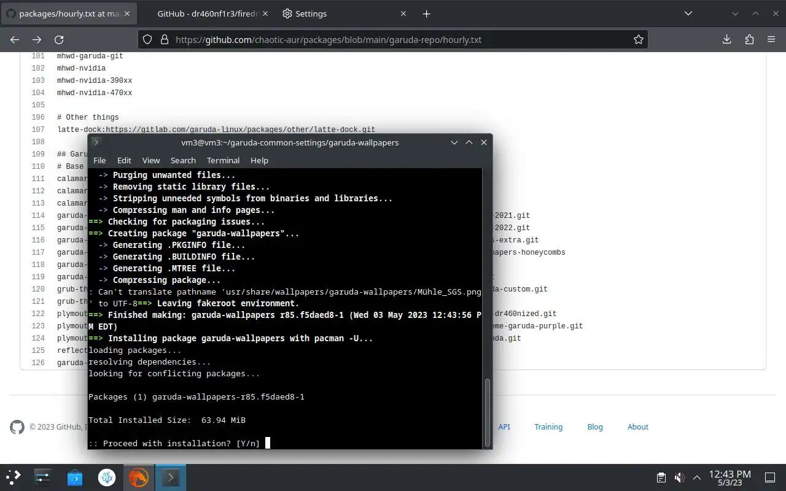The image size is (786, 491).
Task: Open the clipboard tray icon
Action: tap(661, 477)
